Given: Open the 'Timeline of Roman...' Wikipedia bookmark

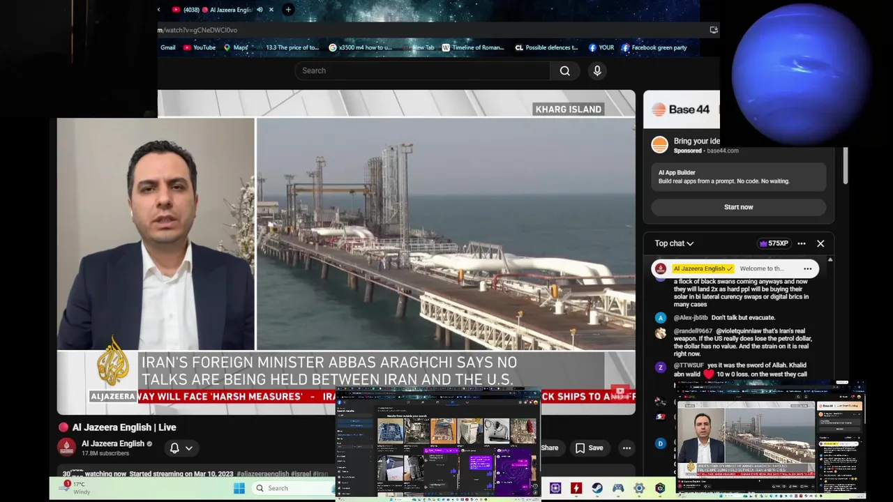Looking at the screenshot, I should coord(472,47).
